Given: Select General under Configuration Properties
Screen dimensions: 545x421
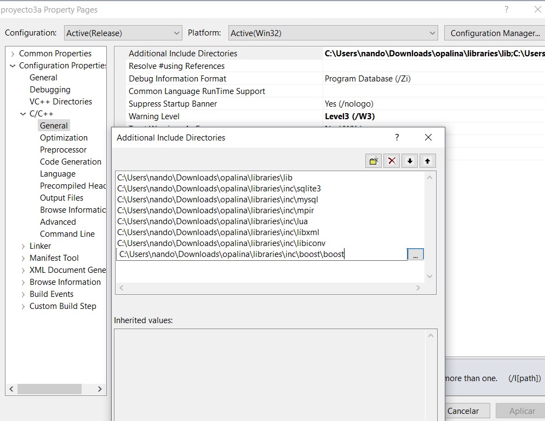Looking at the screenshot, I should tap(43, 78).
